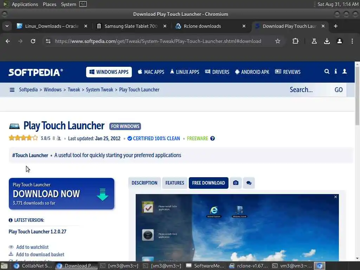Screen dimensions: 360x270
Task: Open a new browser tab
Action: (336, 26)
